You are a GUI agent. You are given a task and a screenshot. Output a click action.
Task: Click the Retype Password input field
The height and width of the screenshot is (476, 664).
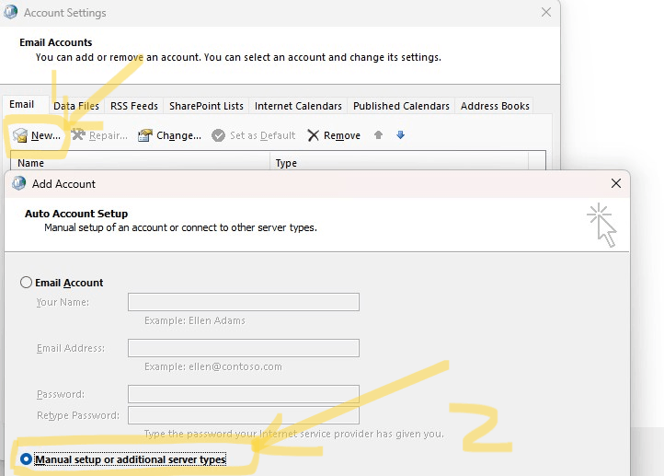(244, 415)
